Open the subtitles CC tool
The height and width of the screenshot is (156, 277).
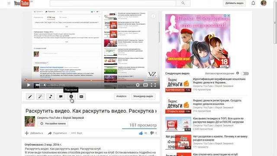pos(81,96)
